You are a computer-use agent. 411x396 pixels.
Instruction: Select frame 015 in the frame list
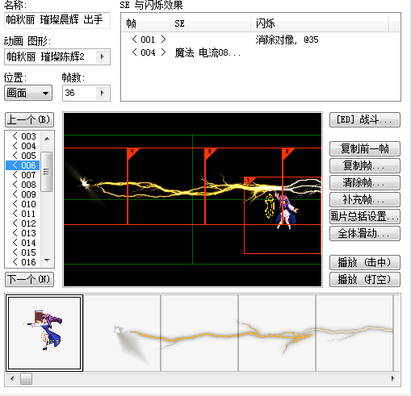23,252
